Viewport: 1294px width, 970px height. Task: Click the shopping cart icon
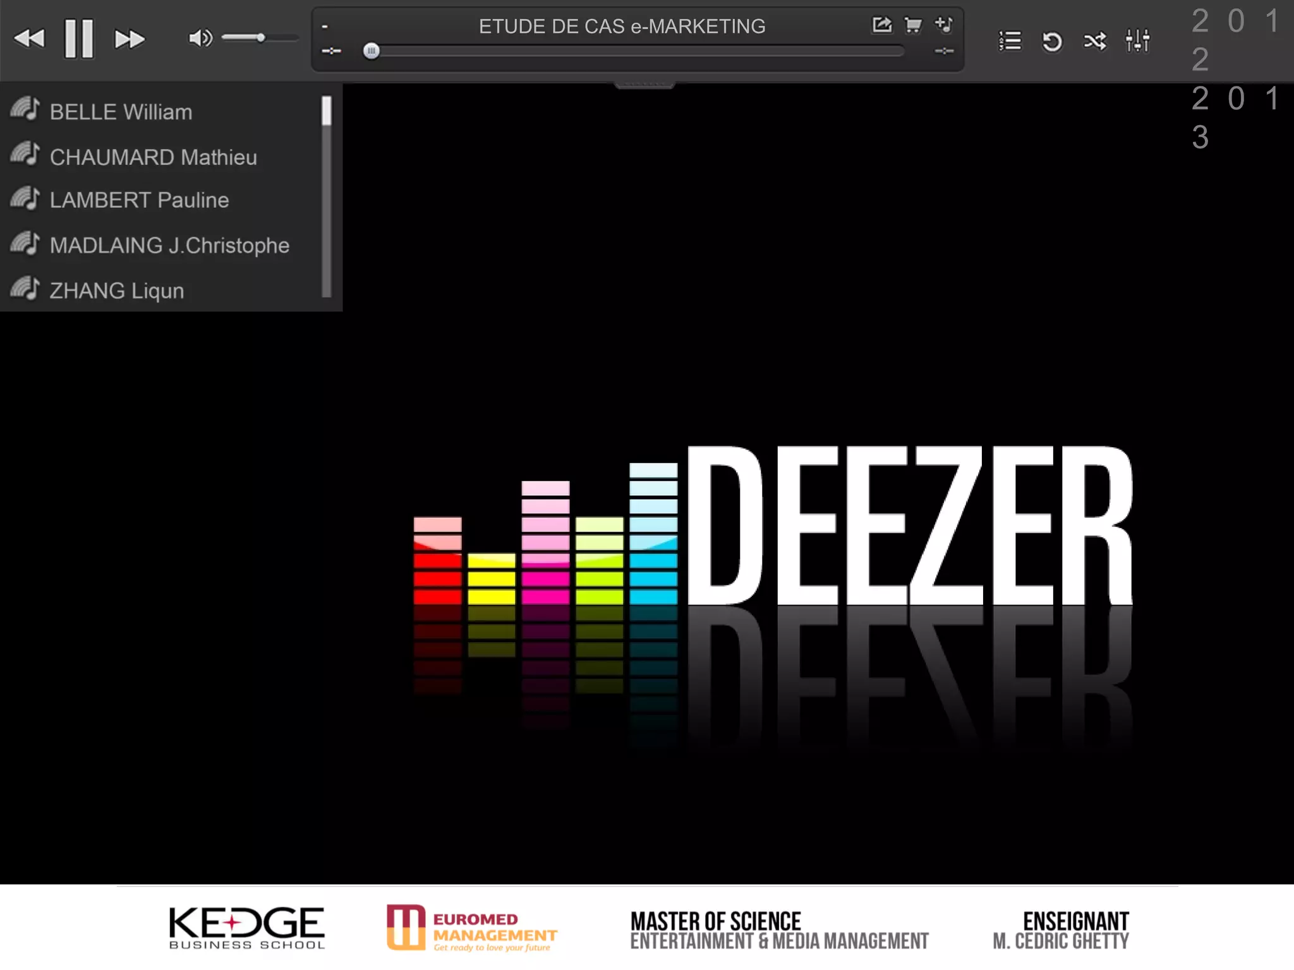click(913, 25)
